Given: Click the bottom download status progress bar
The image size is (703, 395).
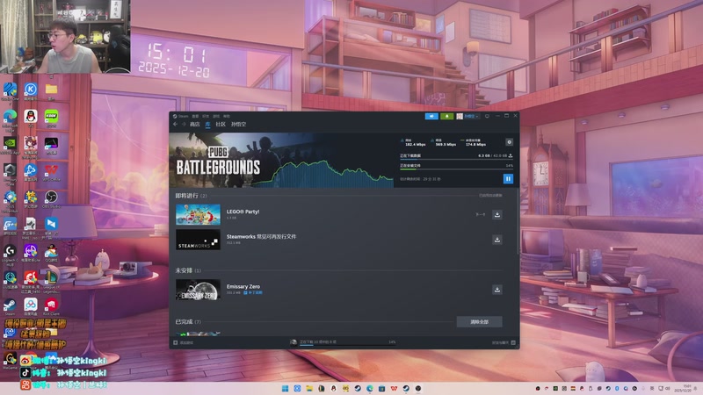Looking at the screenshot, I should [347, 345].
